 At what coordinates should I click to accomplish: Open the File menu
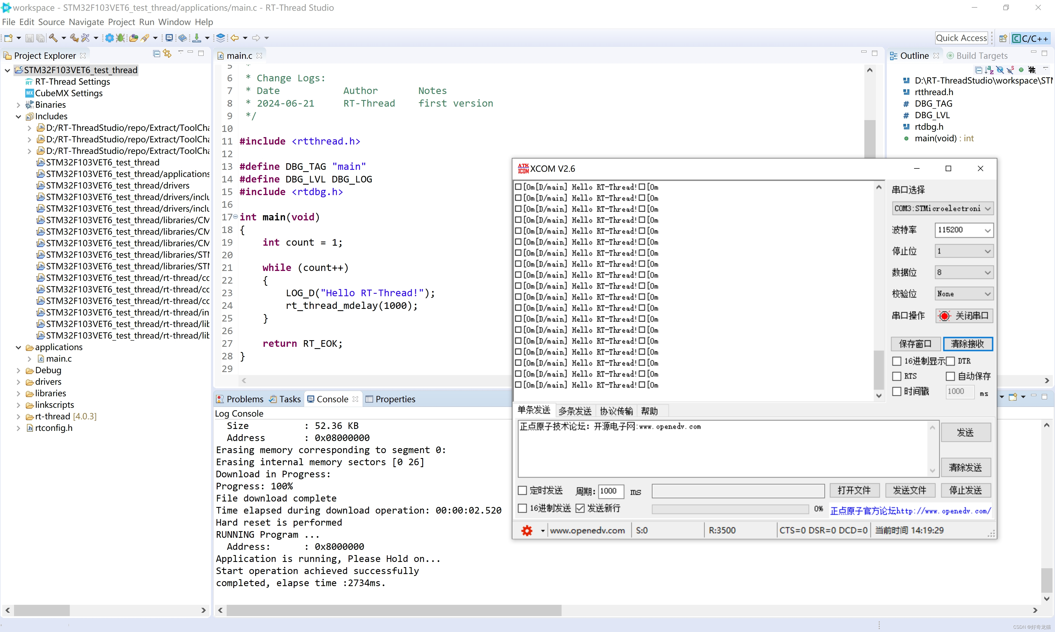point(9,22)
